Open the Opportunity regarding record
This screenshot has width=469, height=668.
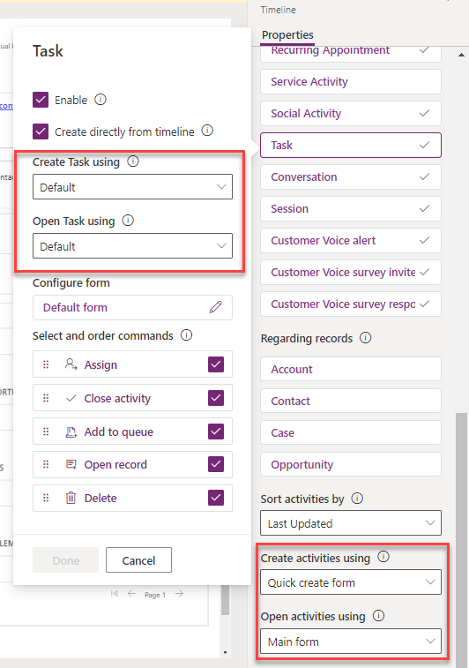click(351, 464)
